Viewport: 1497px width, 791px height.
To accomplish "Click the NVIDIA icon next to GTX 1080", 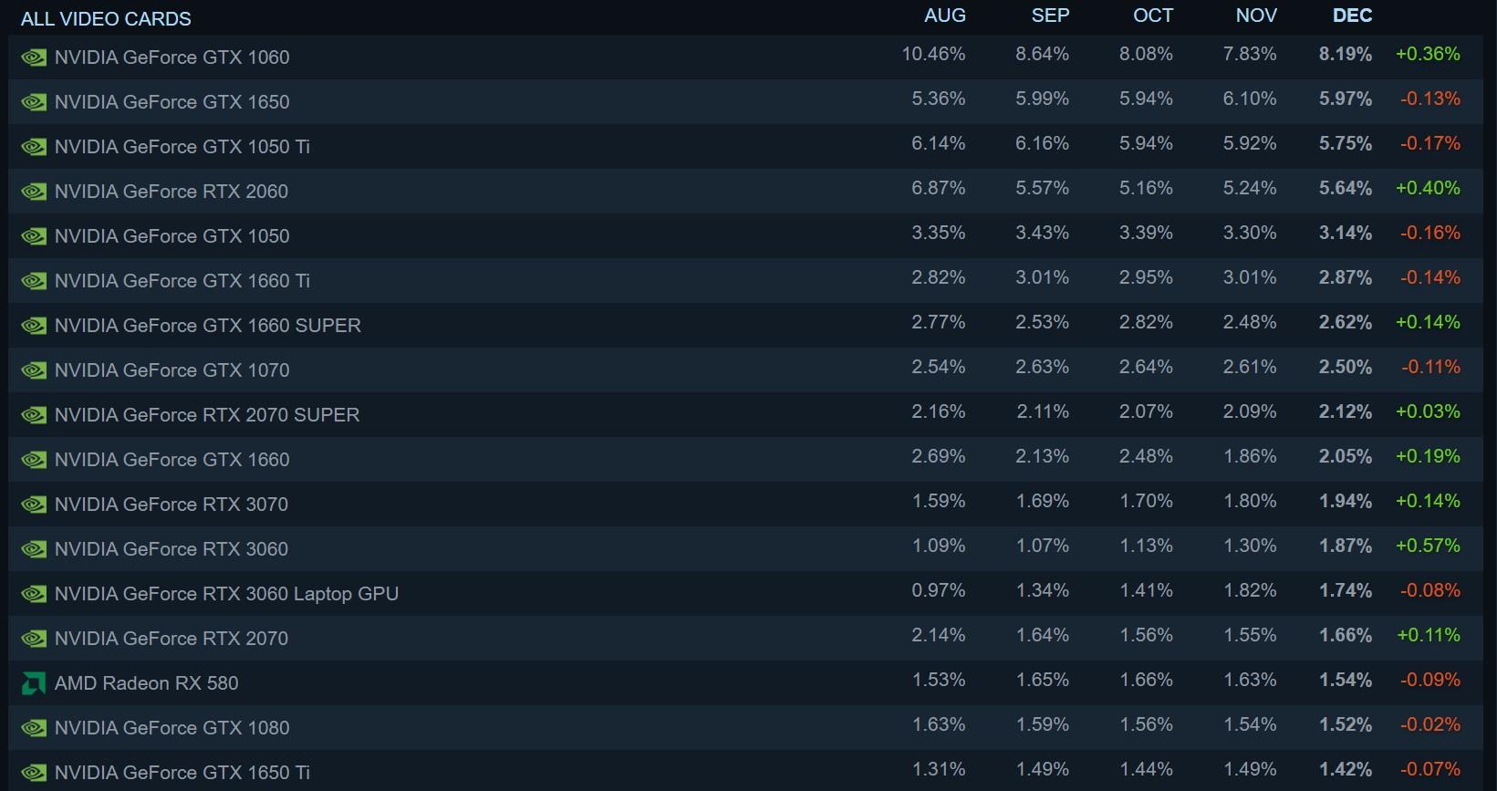I will point(34,728).
